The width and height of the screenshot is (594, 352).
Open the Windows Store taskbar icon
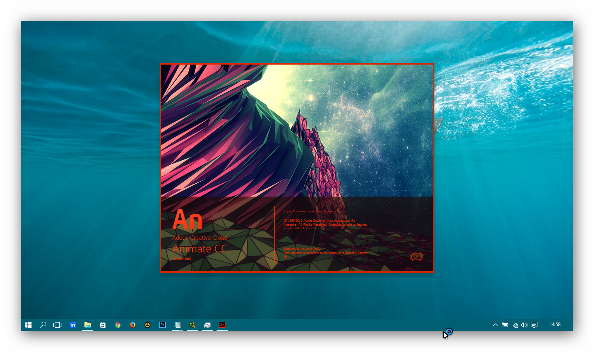click(x=103, y=325)
